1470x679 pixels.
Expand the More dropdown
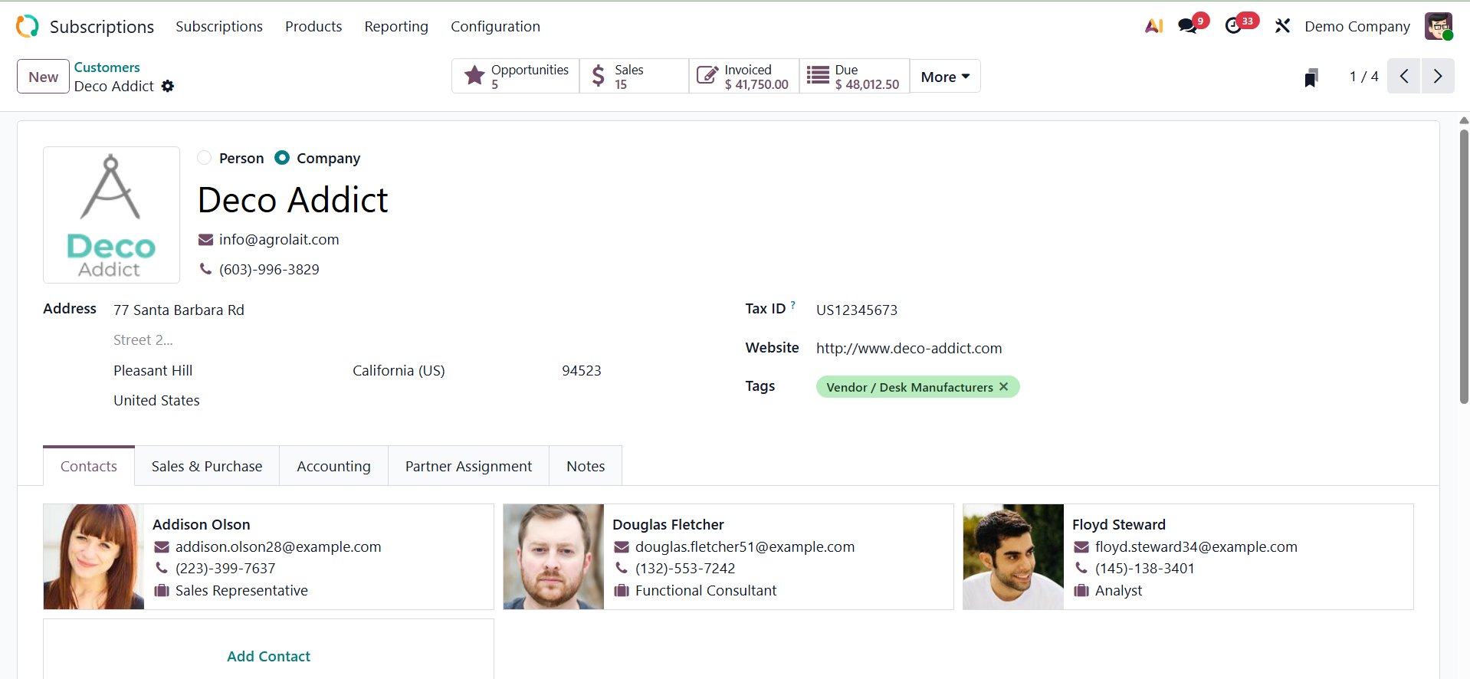pyautogui.click(x=945, y=77)
